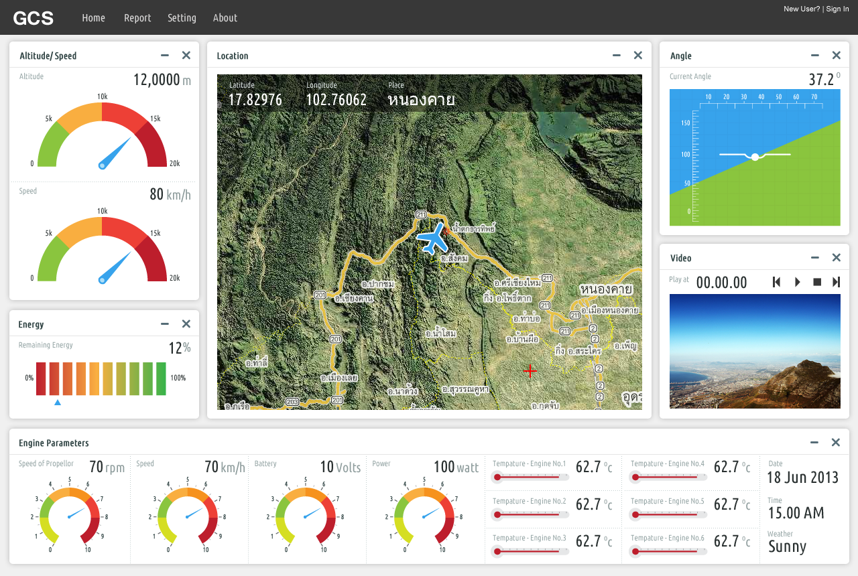The height and width of the screenshot is (576, 858).
Task: Skip video to next track
Action: click(836, 282)
